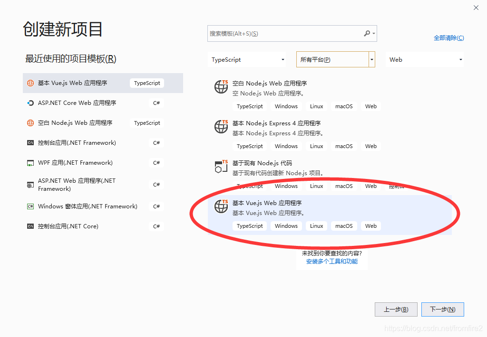487x337 pixels.
Task: Click the ASP.NET Core Web 应用程序 icon
Action: [31, 103]
